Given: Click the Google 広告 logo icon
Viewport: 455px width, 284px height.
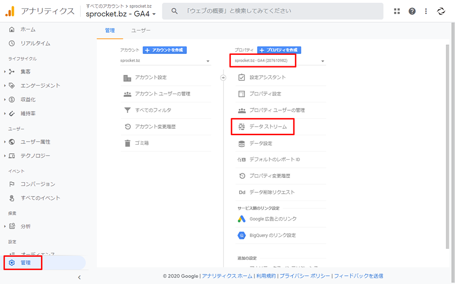Looking at the screenshot, I should click(x=242, y=219).
